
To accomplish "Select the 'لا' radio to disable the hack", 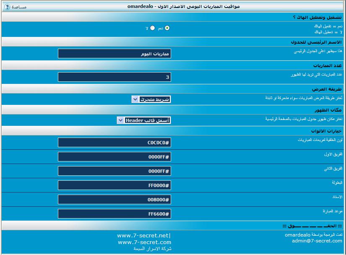I will tap(152, 28).
